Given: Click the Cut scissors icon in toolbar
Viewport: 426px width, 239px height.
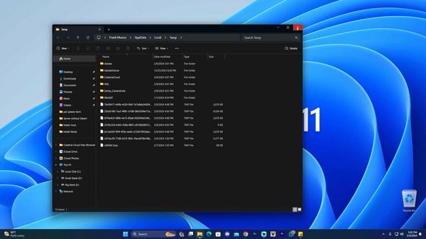Looking at the screenshot, I should (79, 48).
